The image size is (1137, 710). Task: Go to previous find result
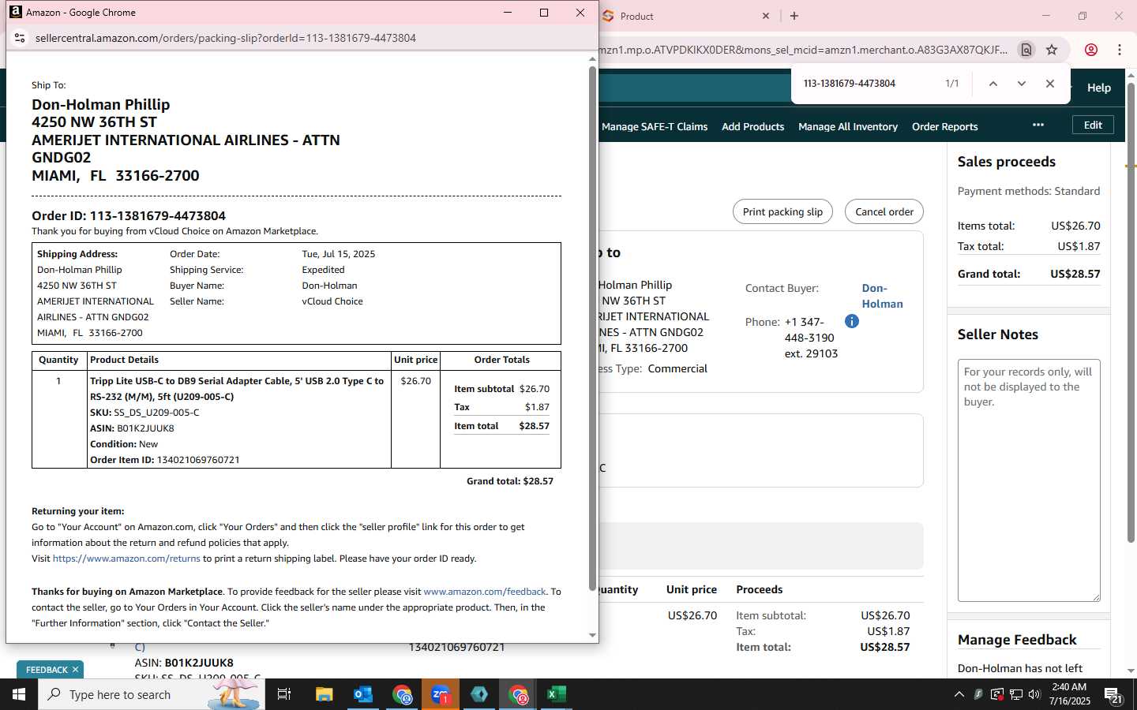(x=993, y=84)
